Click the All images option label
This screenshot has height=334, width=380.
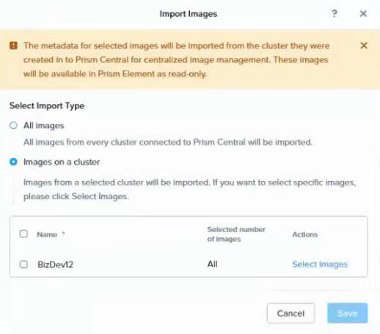pos(44,125)
